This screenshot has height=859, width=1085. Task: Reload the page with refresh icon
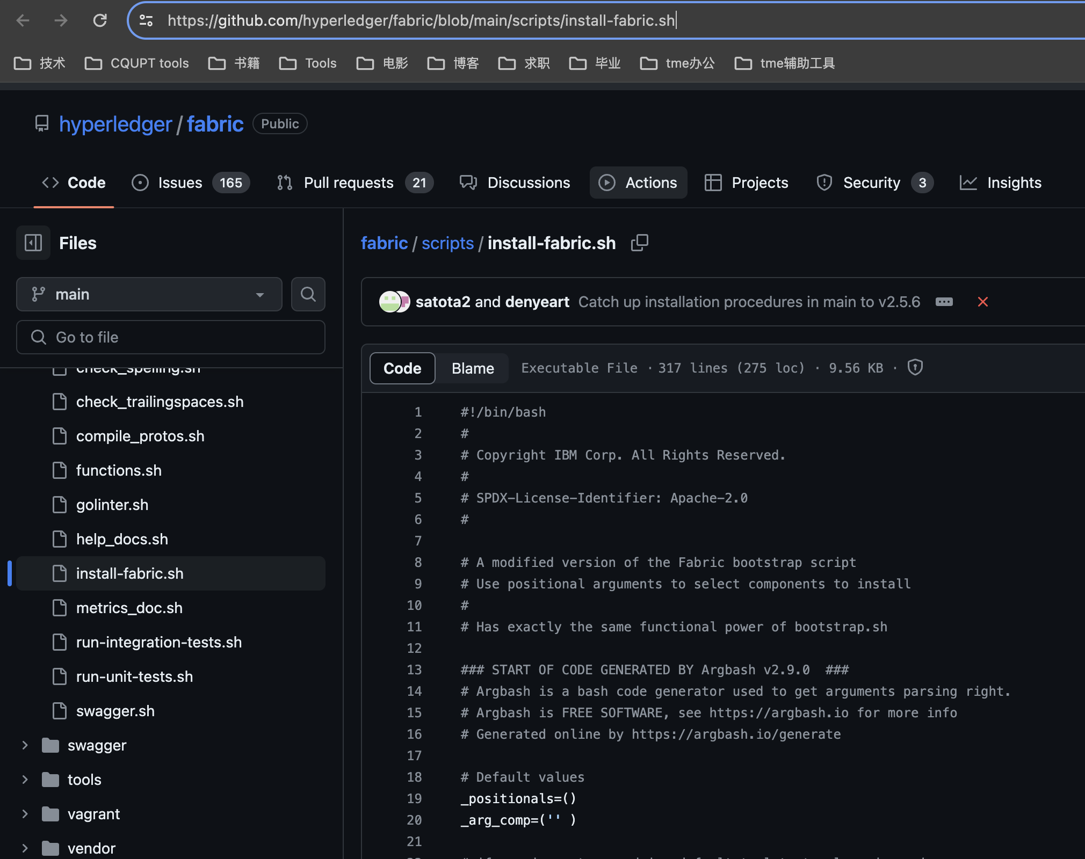click(100, 20)
